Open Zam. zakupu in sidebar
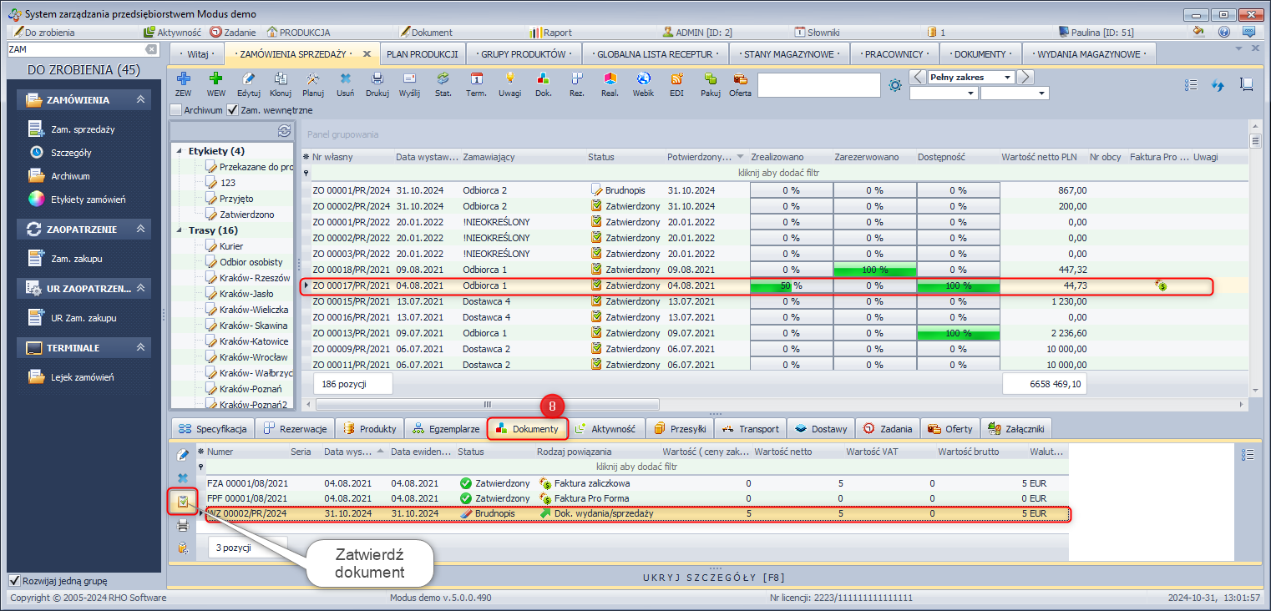Image resolution: width=1271 pixels, height=611 pixels. (x=76, y=259)
